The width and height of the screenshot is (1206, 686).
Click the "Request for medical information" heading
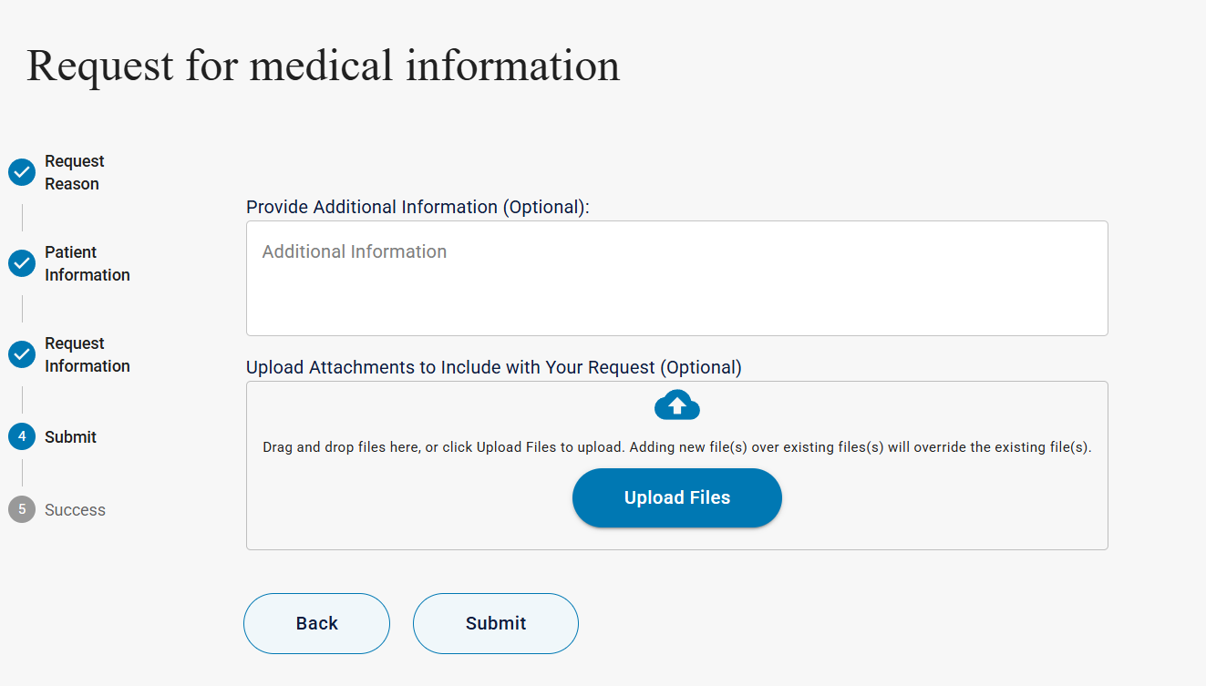323,66
